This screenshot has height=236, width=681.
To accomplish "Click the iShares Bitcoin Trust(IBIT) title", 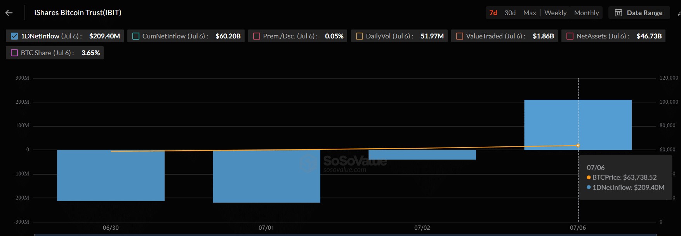I will pos(78,13).
